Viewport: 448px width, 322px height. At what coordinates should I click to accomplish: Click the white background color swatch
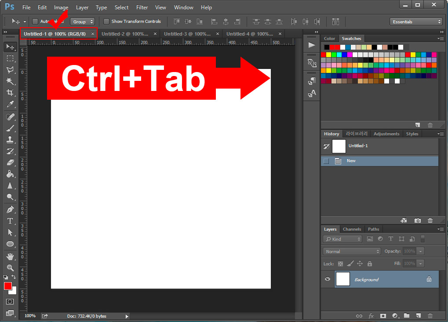(14, 292)
